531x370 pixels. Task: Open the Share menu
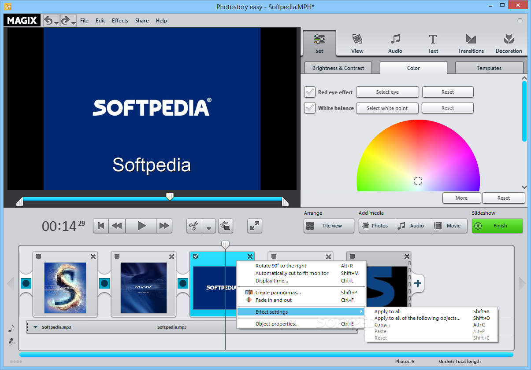(142, 20)
